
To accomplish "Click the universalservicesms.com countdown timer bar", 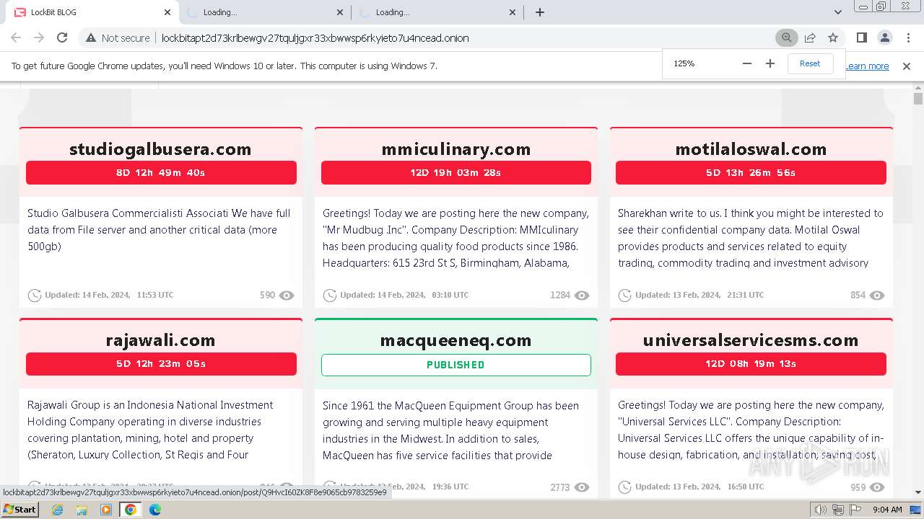I will [751, 364].
